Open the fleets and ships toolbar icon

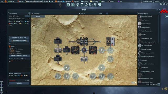coord(86,5)
